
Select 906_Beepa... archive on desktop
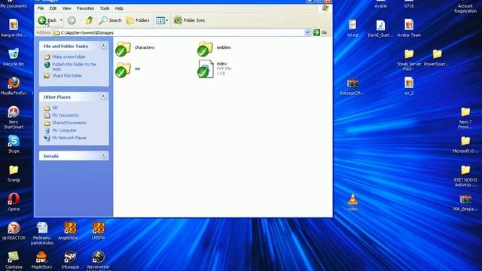465,202
